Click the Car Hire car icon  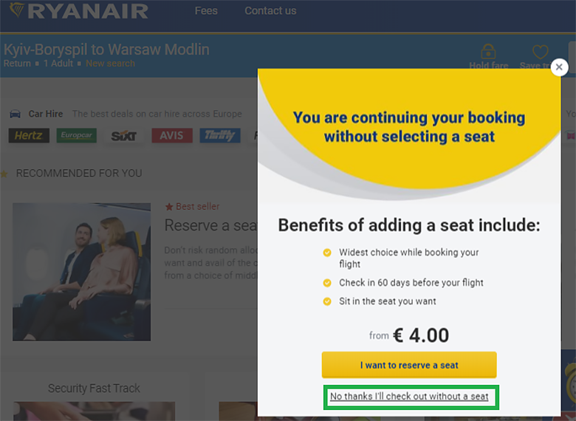click(15, 114)
